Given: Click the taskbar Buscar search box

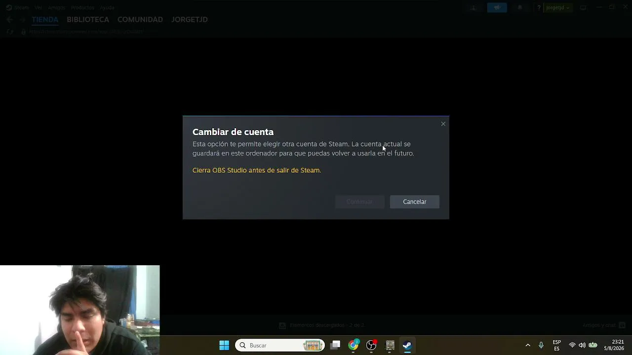Looking at the screenshot, I should pos(280,345).
